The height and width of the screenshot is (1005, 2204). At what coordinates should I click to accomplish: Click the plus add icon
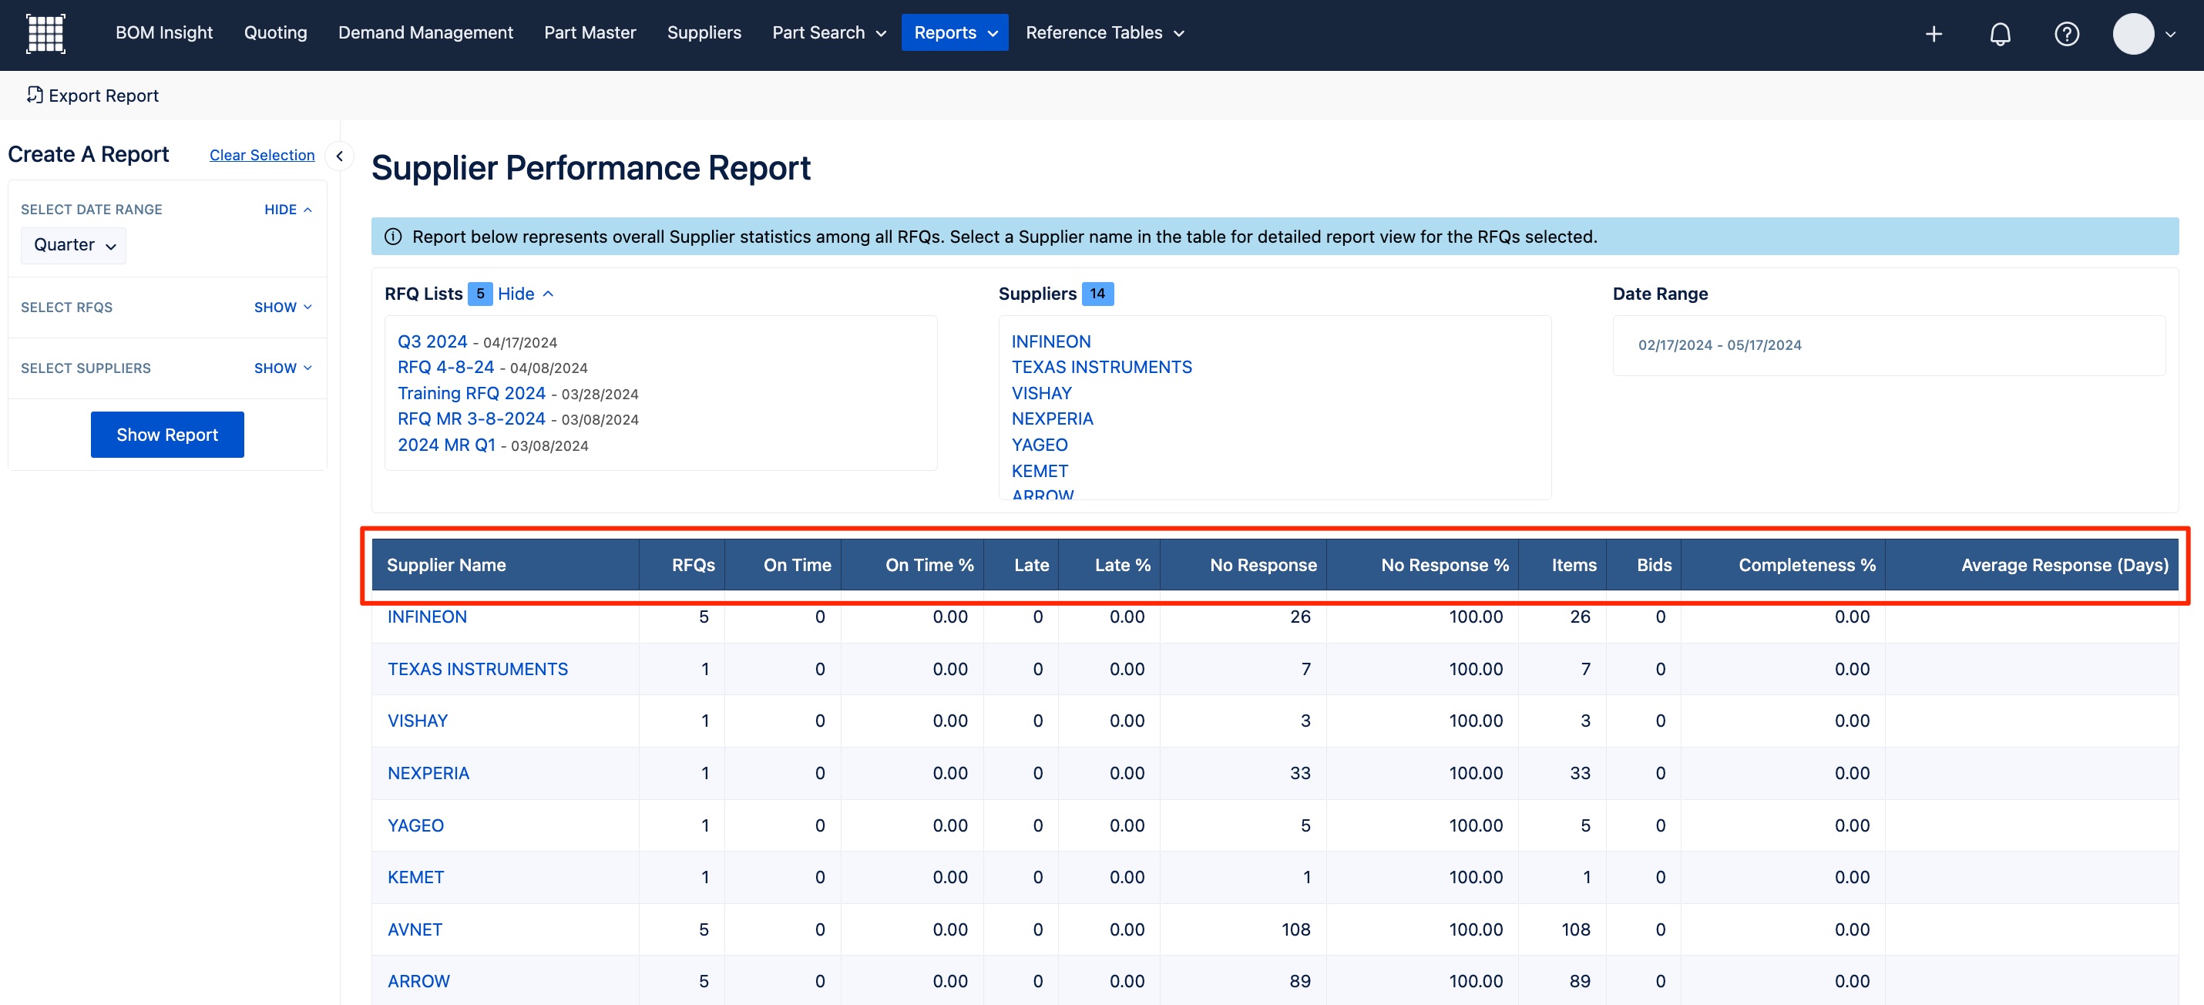pyautogui.click(x=1933, y=33)
